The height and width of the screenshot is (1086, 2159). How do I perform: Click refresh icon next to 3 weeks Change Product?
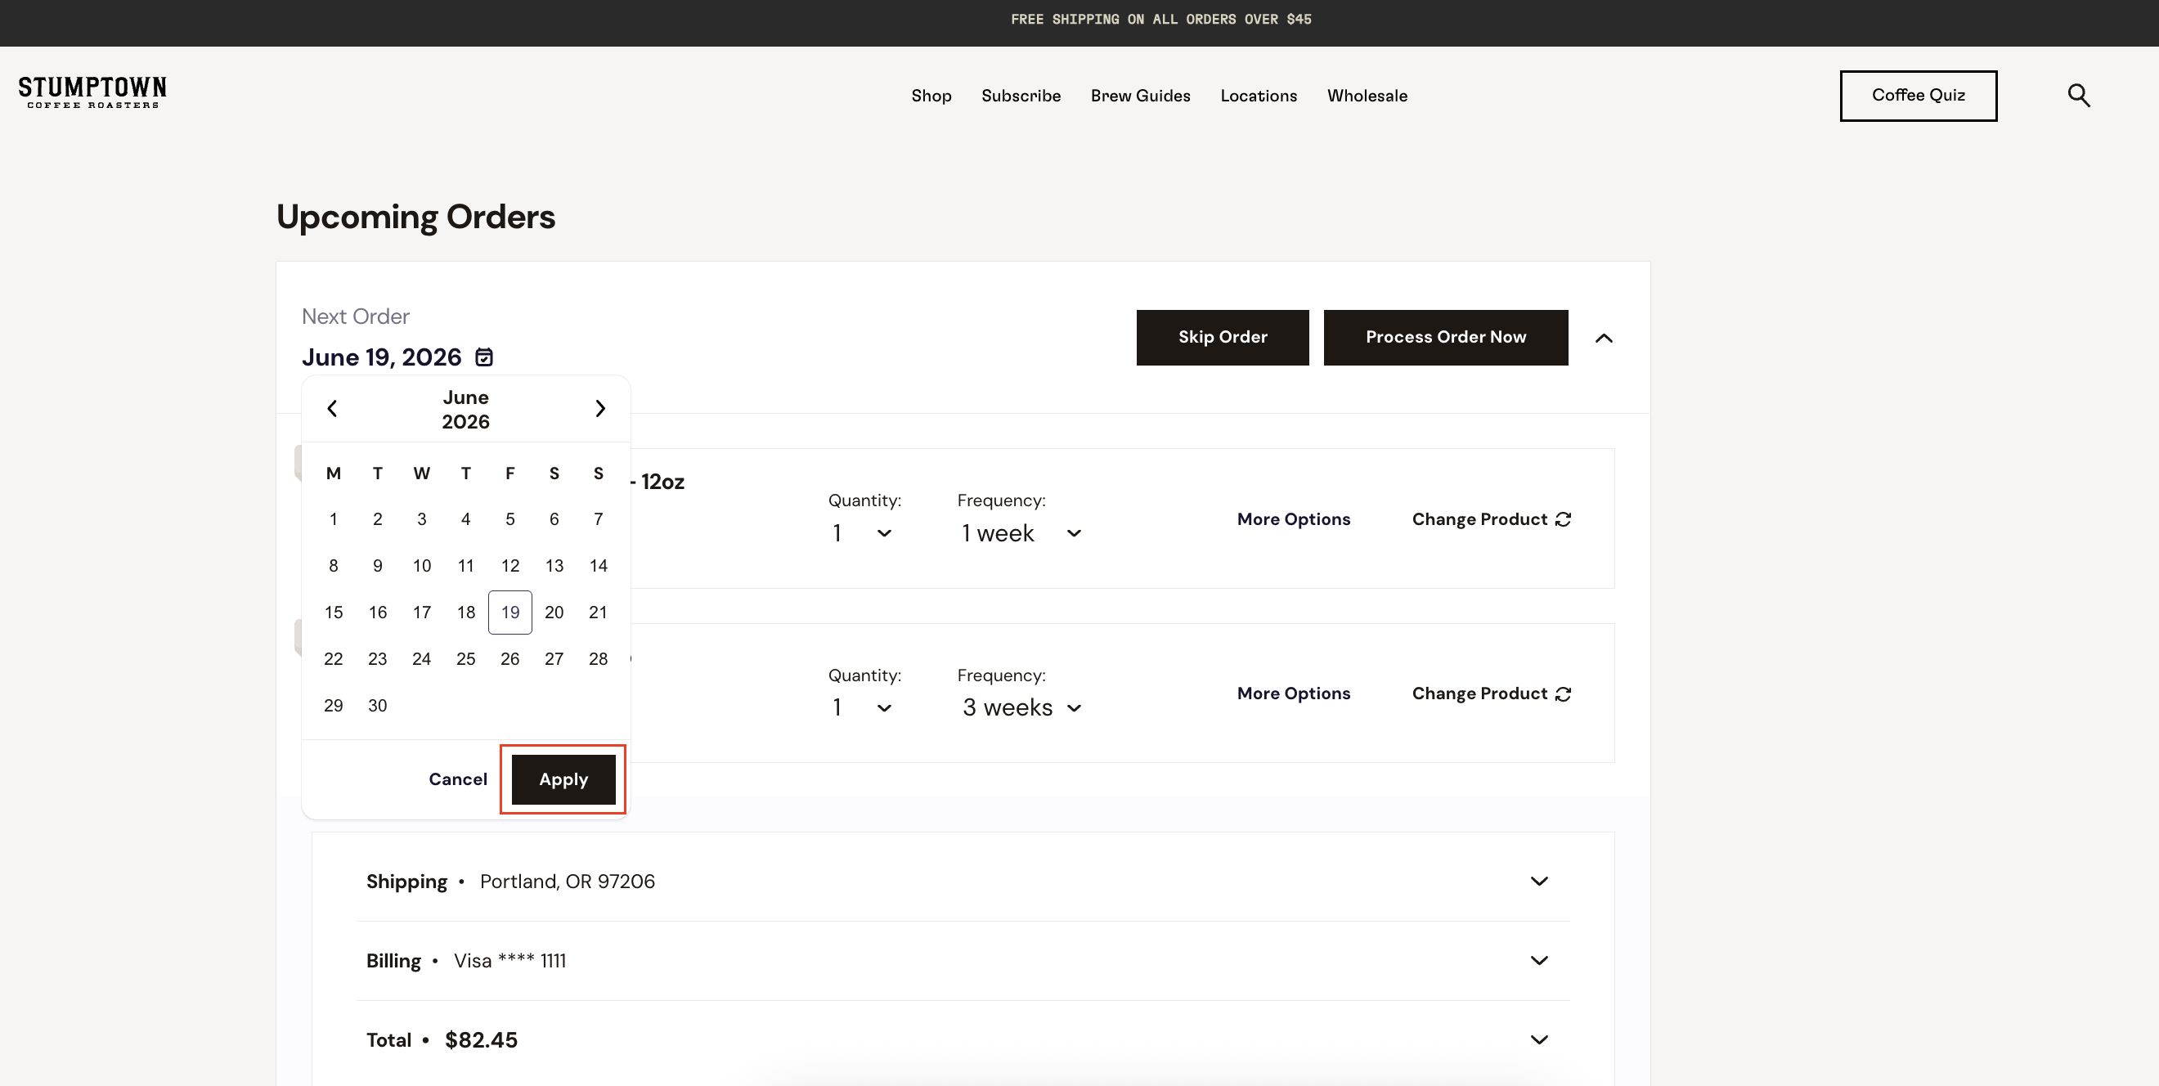click(x=1563, y=693)
